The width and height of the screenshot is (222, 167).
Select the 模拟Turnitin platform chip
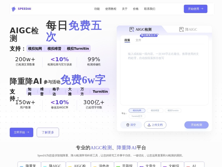click(173, 110)
